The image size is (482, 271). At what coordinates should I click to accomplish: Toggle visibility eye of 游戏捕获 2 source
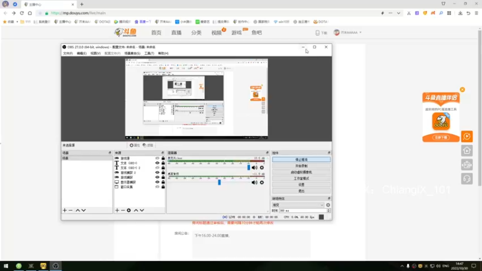[157, 173]
